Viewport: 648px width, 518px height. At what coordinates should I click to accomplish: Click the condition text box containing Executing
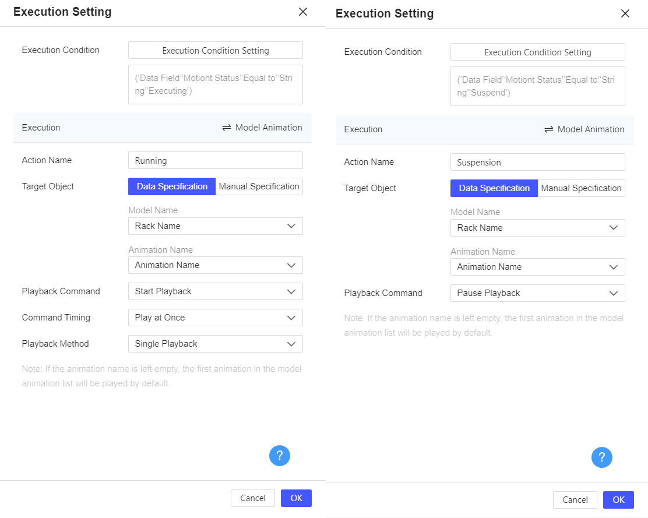216,84
